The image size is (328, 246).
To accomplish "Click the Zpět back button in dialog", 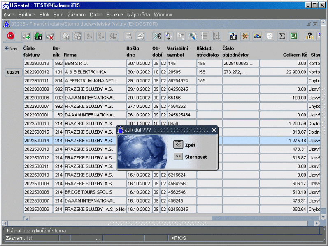I will click(178, 145).
